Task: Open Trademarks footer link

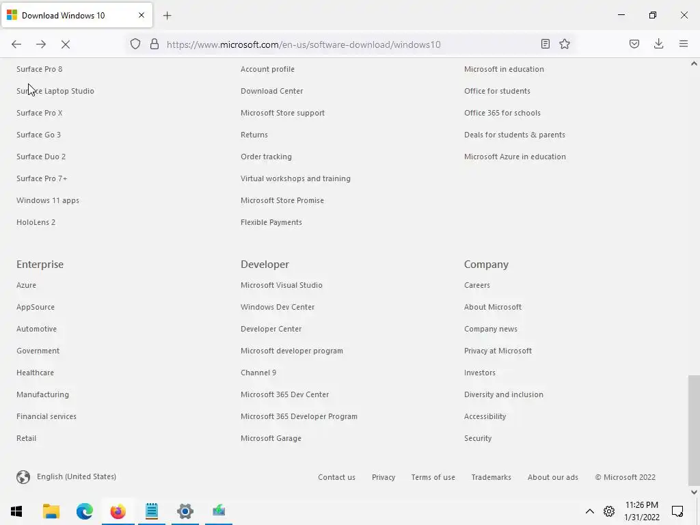Action: coord(491,477)
